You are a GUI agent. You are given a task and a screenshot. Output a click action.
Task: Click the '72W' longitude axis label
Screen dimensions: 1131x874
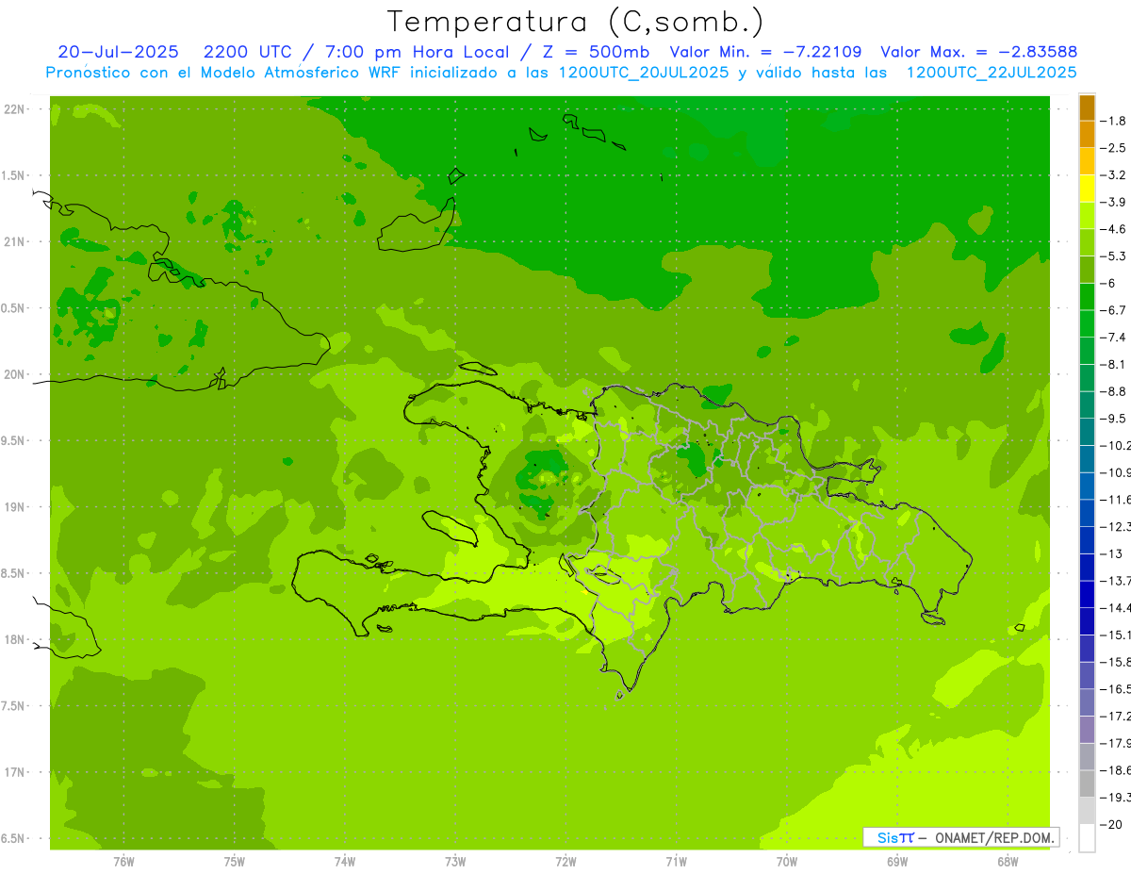(x=565, y=863)
